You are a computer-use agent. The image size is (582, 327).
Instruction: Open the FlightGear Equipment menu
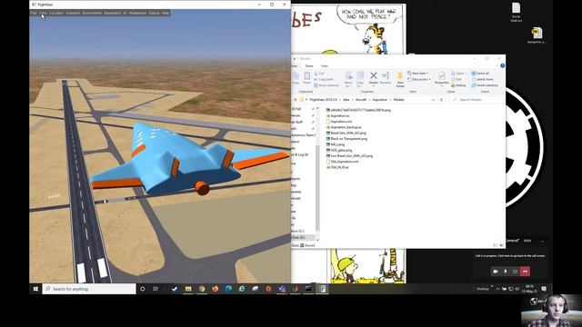(113, 13)
